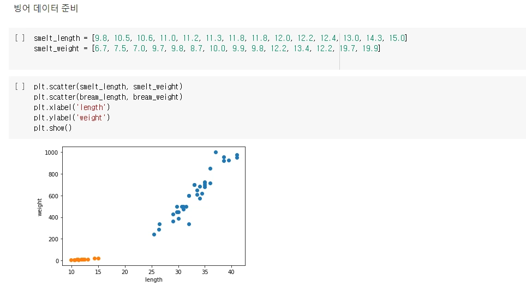Click the orange smelt data point cluster
The width and height of the screenshot is (526, 298).
point(85,259)
